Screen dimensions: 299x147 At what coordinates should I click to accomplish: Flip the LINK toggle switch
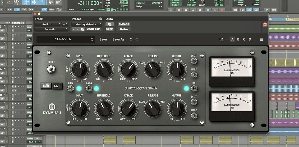click(71, 88)
